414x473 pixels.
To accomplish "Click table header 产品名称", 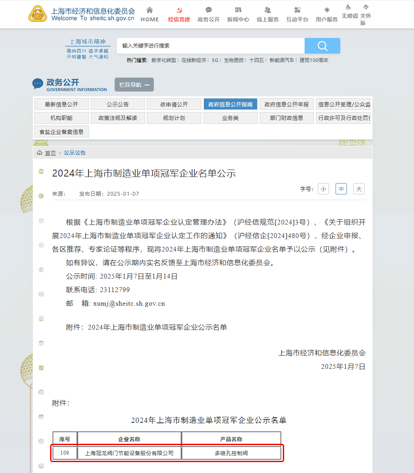I will coord(231,439).
